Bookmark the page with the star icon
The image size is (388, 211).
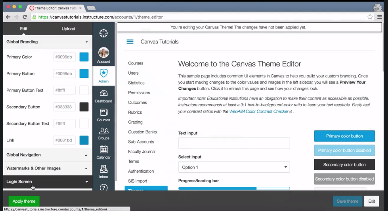[370, 17]
